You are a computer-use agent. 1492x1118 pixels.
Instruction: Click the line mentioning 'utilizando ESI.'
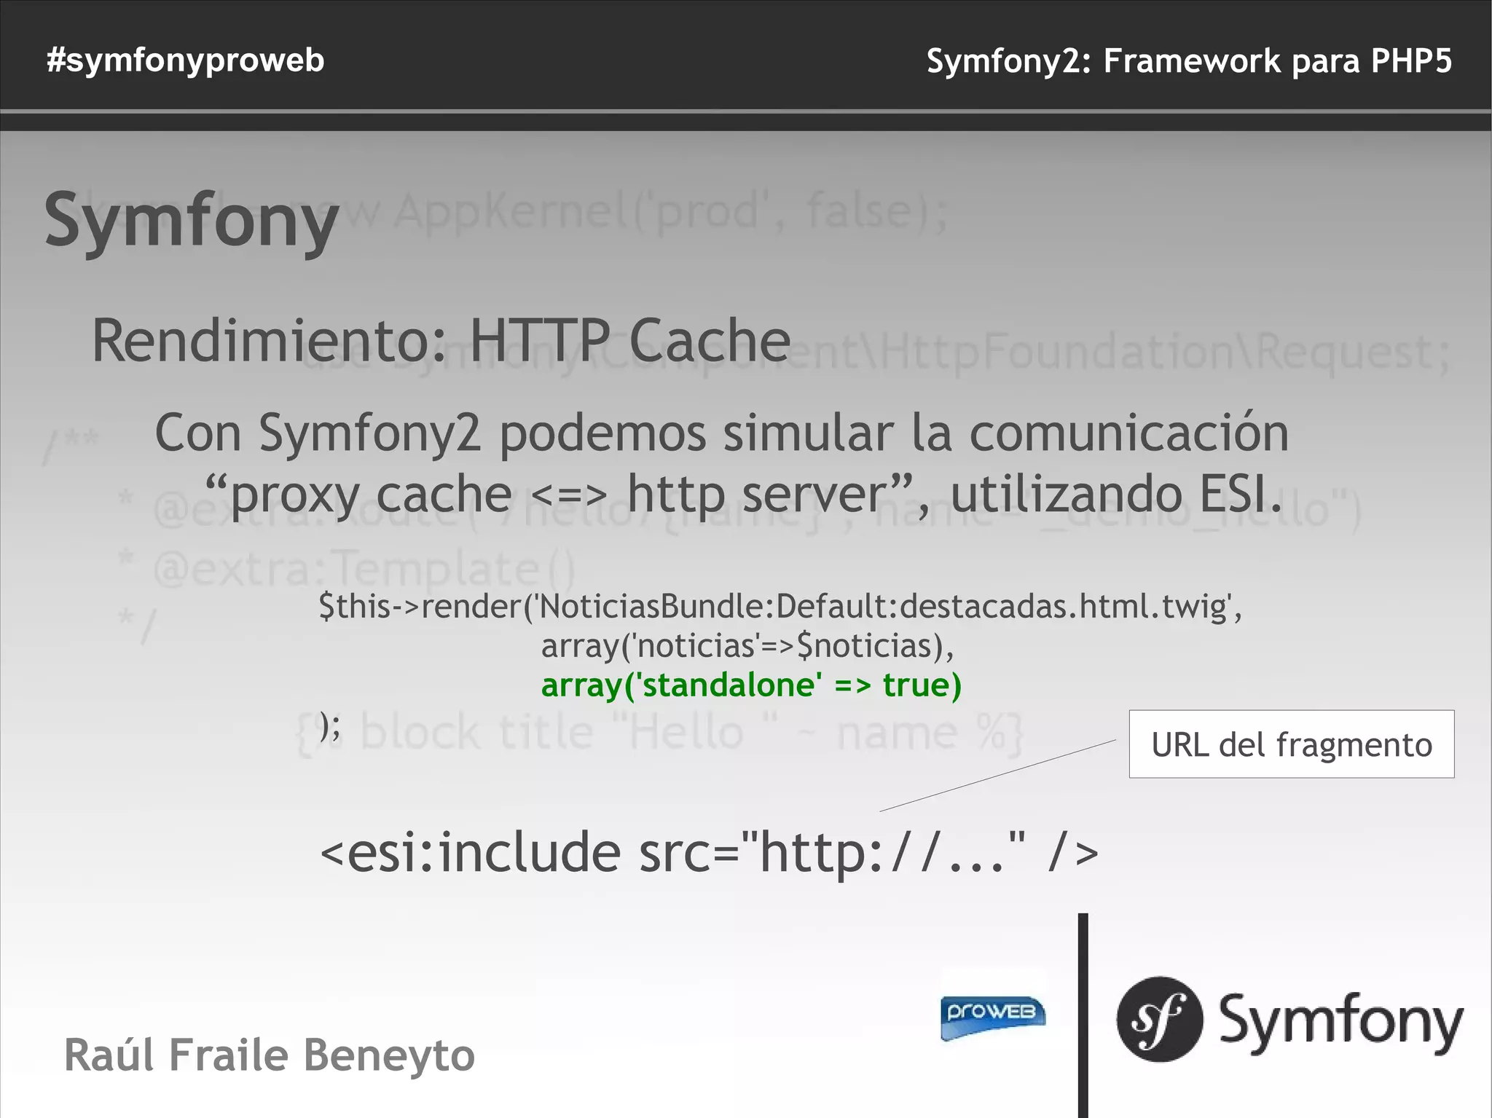point(744,495)
